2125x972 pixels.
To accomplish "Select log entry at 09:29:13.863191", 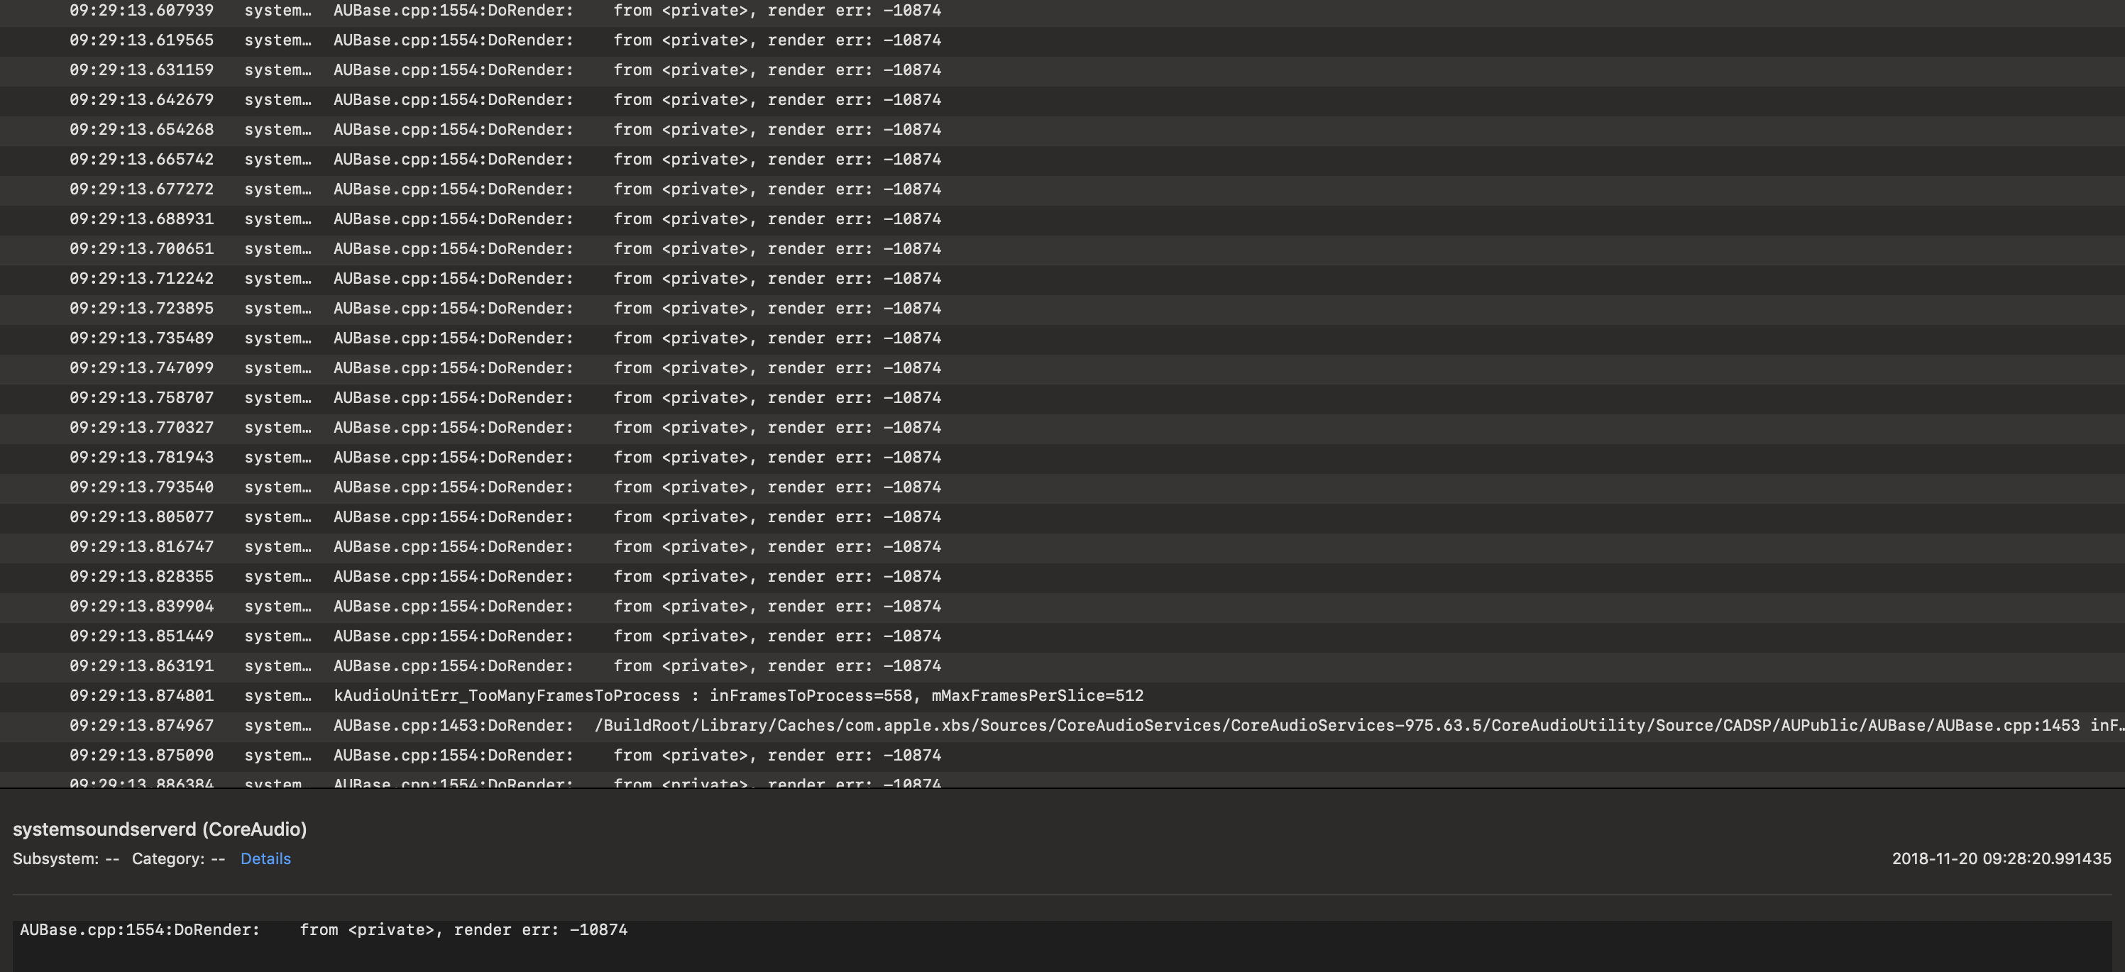I will pyautogui.click(x=1062, y=666).
